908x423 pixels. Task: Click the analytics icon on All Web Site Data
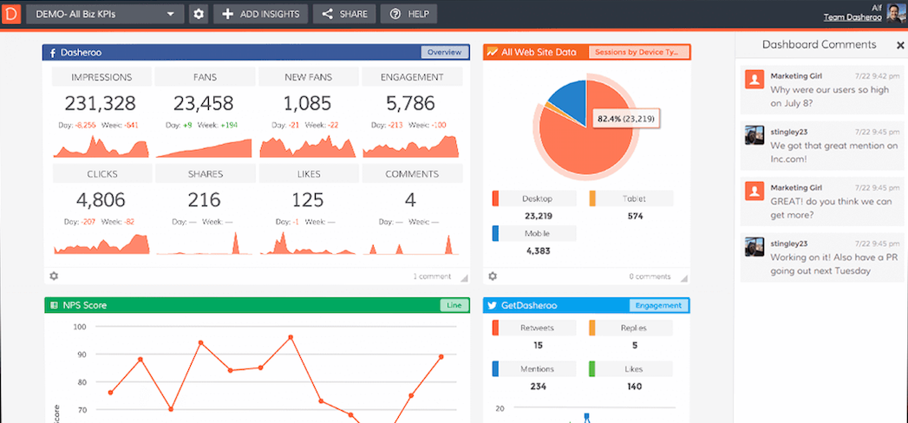tap(493, 52)
